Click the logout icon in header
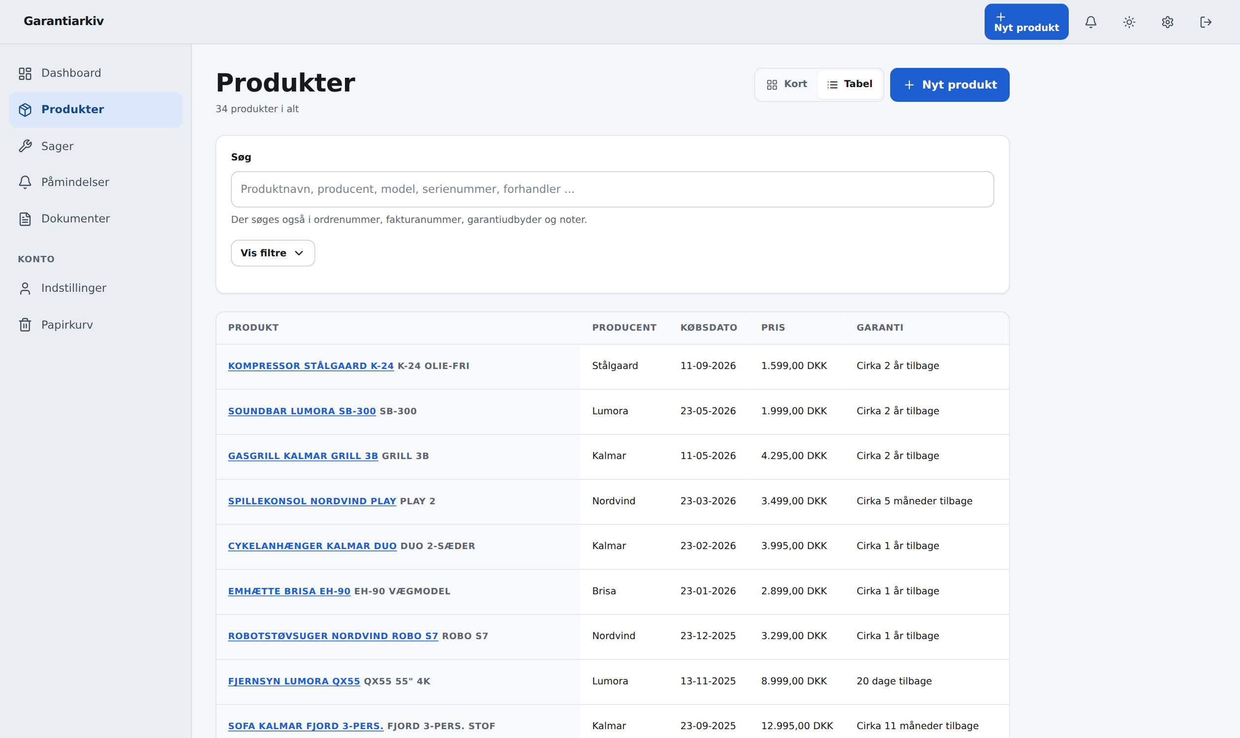The image size is (1240, 738). [1206, 22]
